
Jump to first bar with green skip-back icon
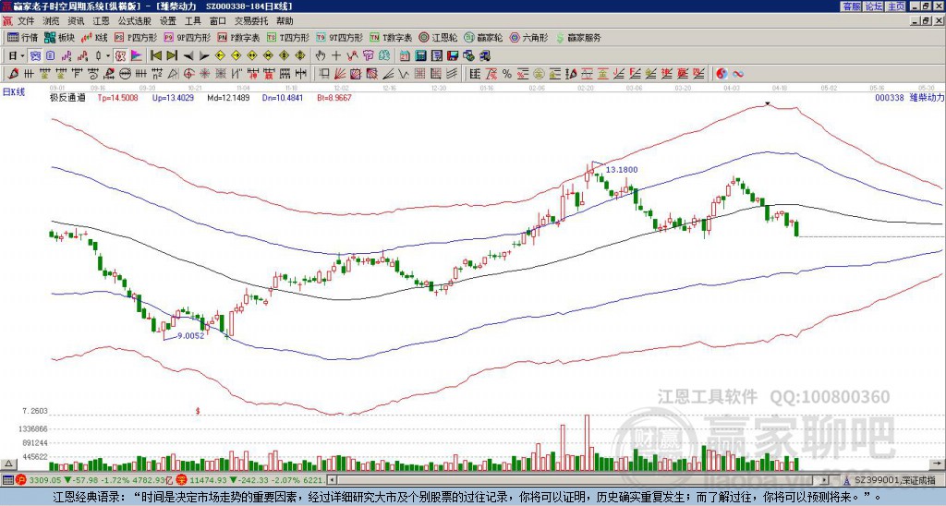pos(155,56)
